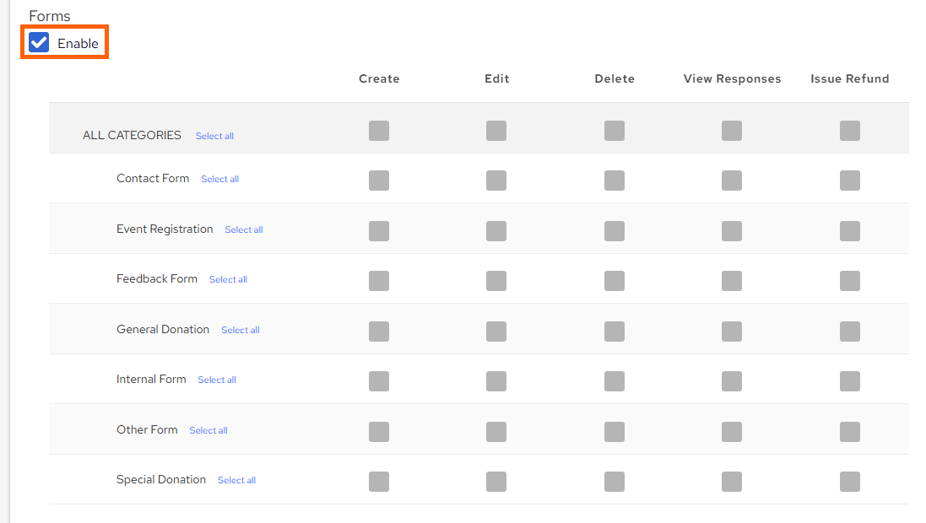Screen dimensions: 926x523
Task: Select all permissions for Feedback Form
Action: [x=228, y=279]
